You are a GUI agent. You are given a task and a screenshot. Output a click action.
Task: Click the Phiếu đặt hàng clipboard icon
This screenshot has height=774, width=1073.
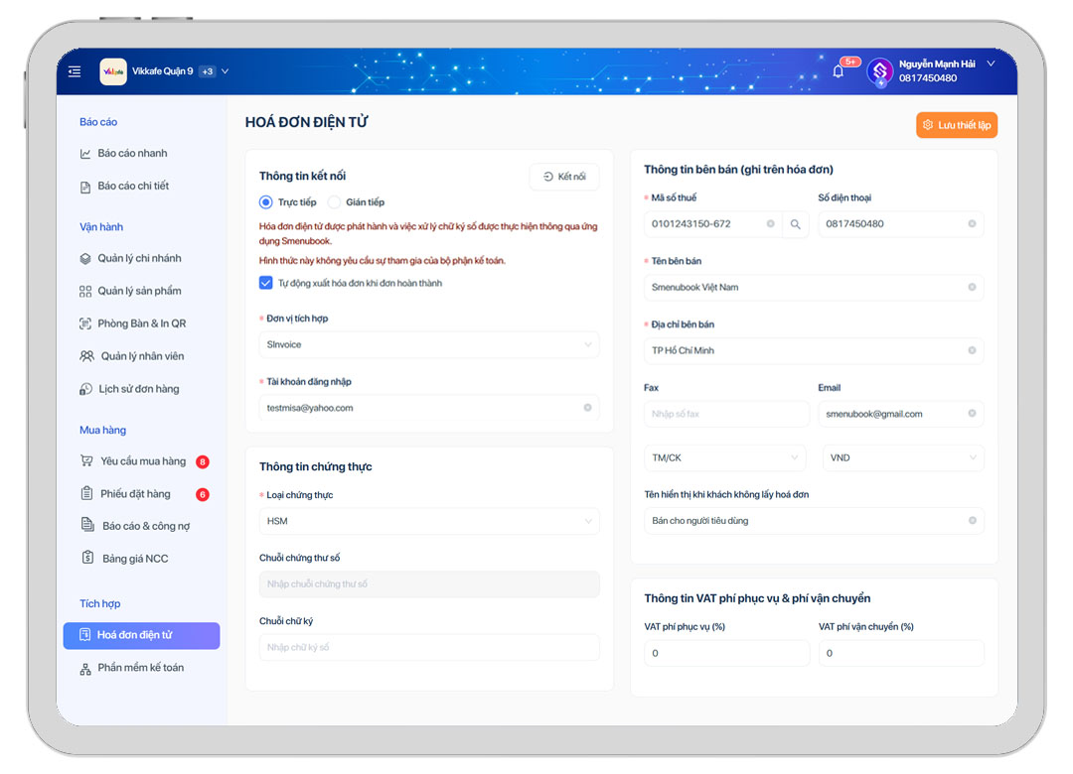coord(86,493)
